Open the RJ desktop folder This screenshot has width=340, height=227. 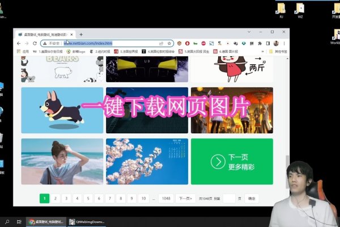(x=281, y=10)
